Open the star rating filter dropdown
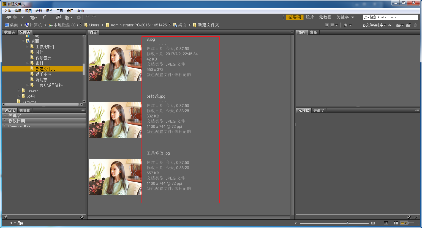 tap(347, 25)
